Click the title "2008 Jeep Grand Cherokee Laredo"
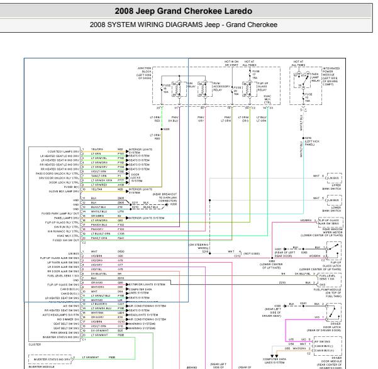This screenshot has width=378, height=369. click(x=184, y=11)
